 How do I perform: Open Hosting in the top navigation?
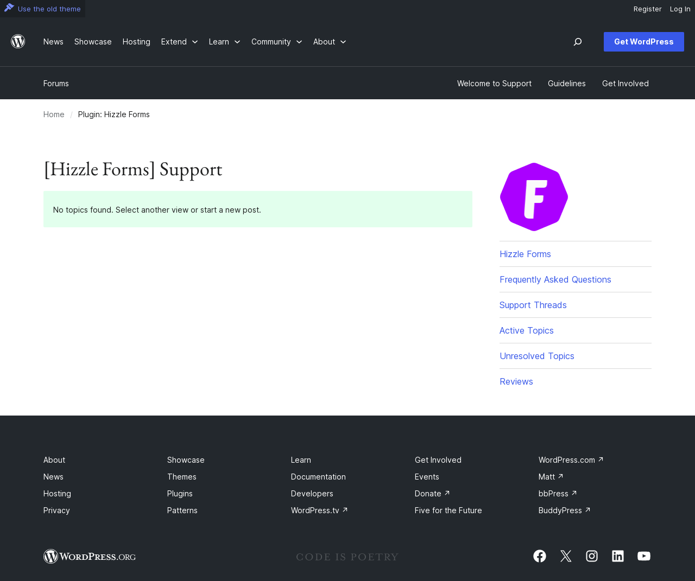(136, 42)
